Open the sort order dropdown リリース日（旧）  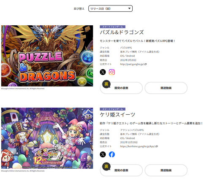[x=110, y=8]
